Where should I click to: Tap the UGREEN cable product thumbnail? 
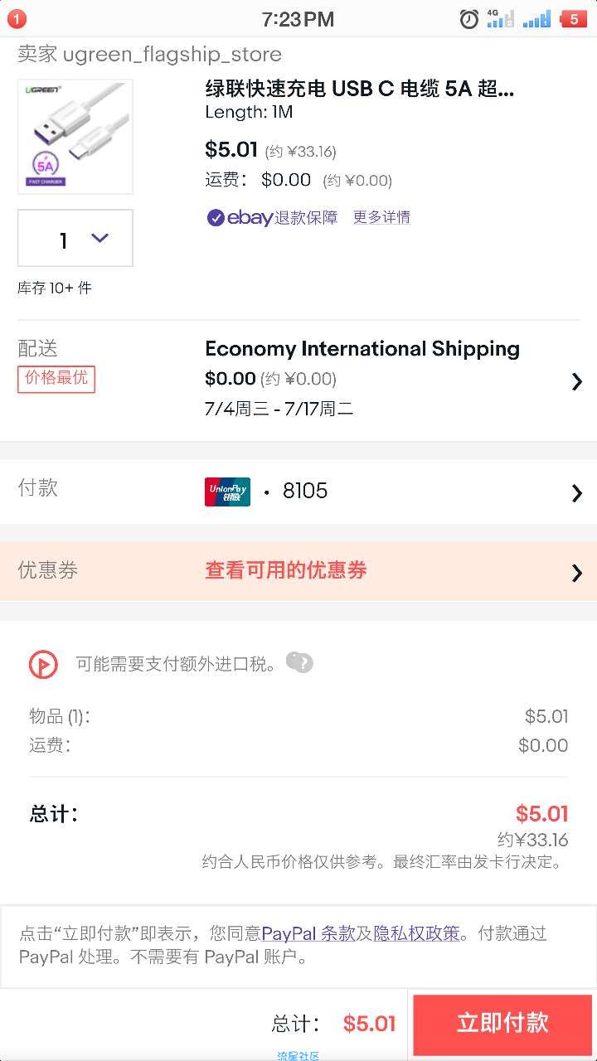point(75,137)
